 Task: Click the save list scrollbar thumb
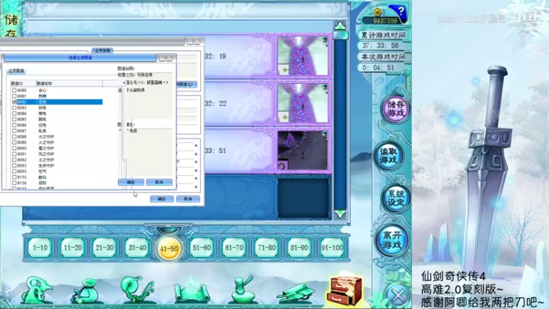pyautogui.click(x=340, y=36)
